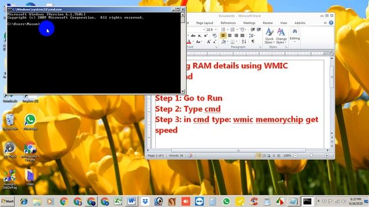Minimize the Word ribbon with caret button
369x207 pixels.
pyautogui.click(x=325, y=23)
